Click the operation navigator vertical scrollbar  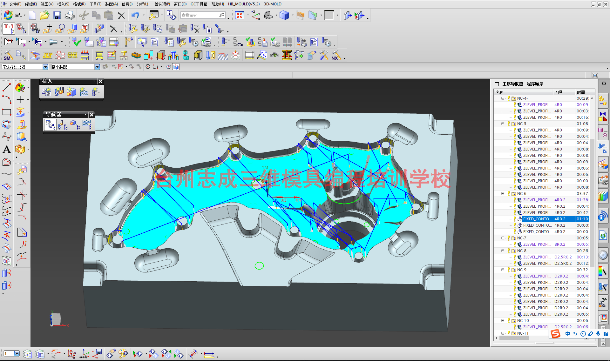(x=592, y=203)
